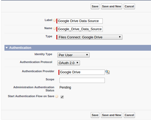This screenshot has height=120, width=151.
Task: Click the empty Scope input field
Action: (x=82, y=80)
